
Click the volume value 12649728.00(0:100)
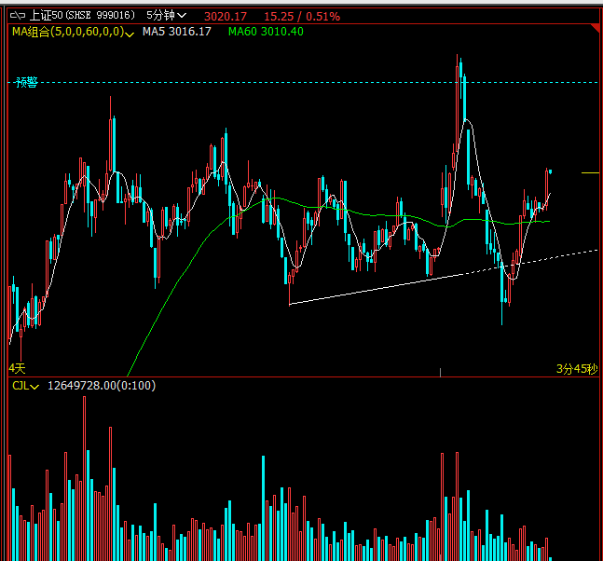pyautogui.click(x=102, y=386)
